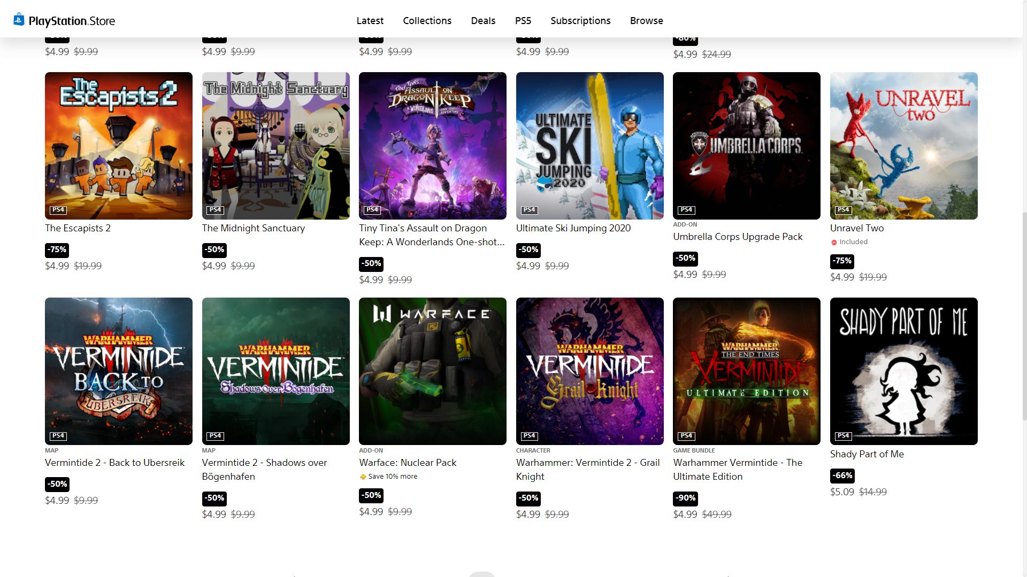1027x577 pixels.
Task: Open The Midnight Sanctuary title link
Action: click(254, 228)
